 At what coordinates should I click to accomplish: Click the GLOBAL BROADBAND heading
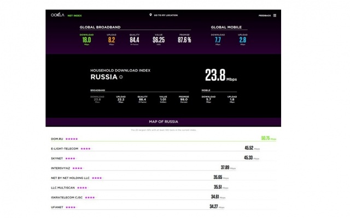click(100, 27)
